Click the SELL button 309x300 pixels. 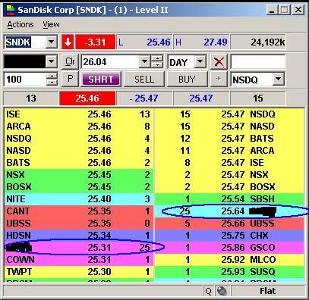144,80
